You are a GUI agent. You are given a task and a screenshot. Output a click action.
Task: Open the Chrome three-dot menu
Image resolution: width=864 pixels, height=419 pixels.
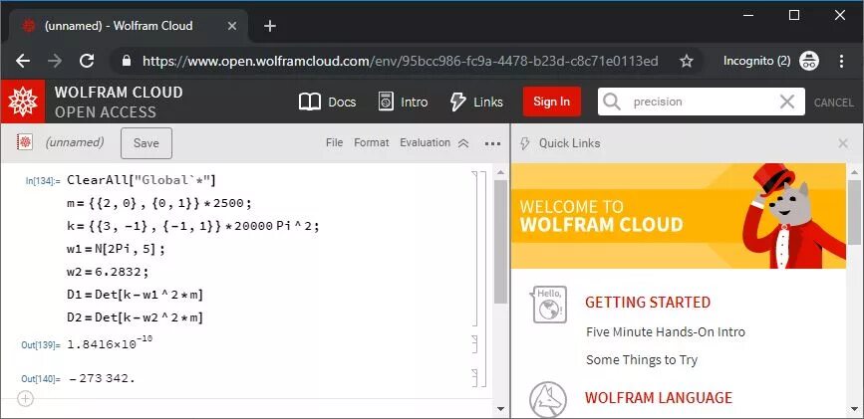coord(841,61)
